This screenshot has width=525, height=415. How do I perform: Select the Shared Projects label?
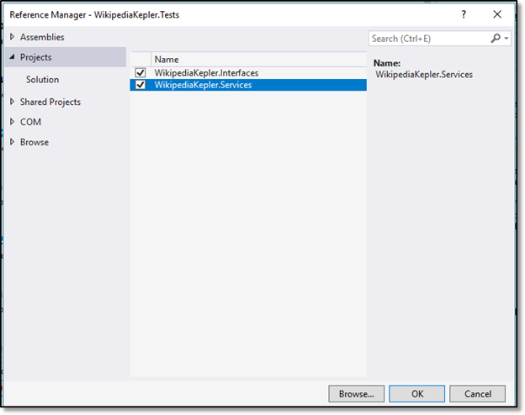click(50, 102)
